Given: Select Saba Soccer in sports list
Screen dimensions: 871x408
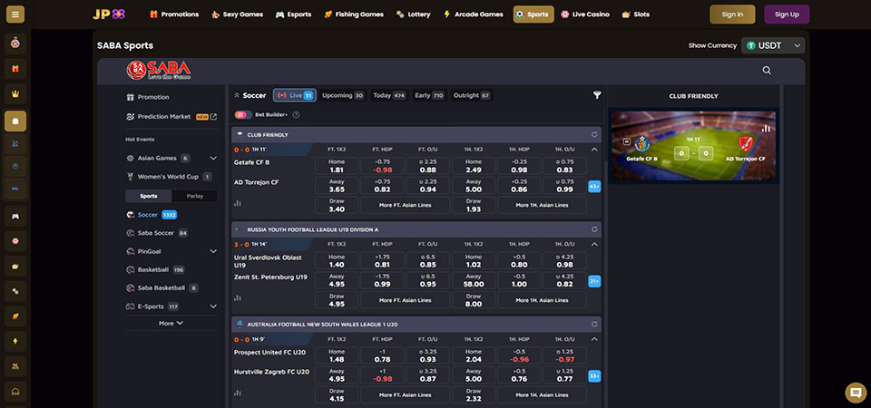Looking at the screenshot, I should pos(157,233).
